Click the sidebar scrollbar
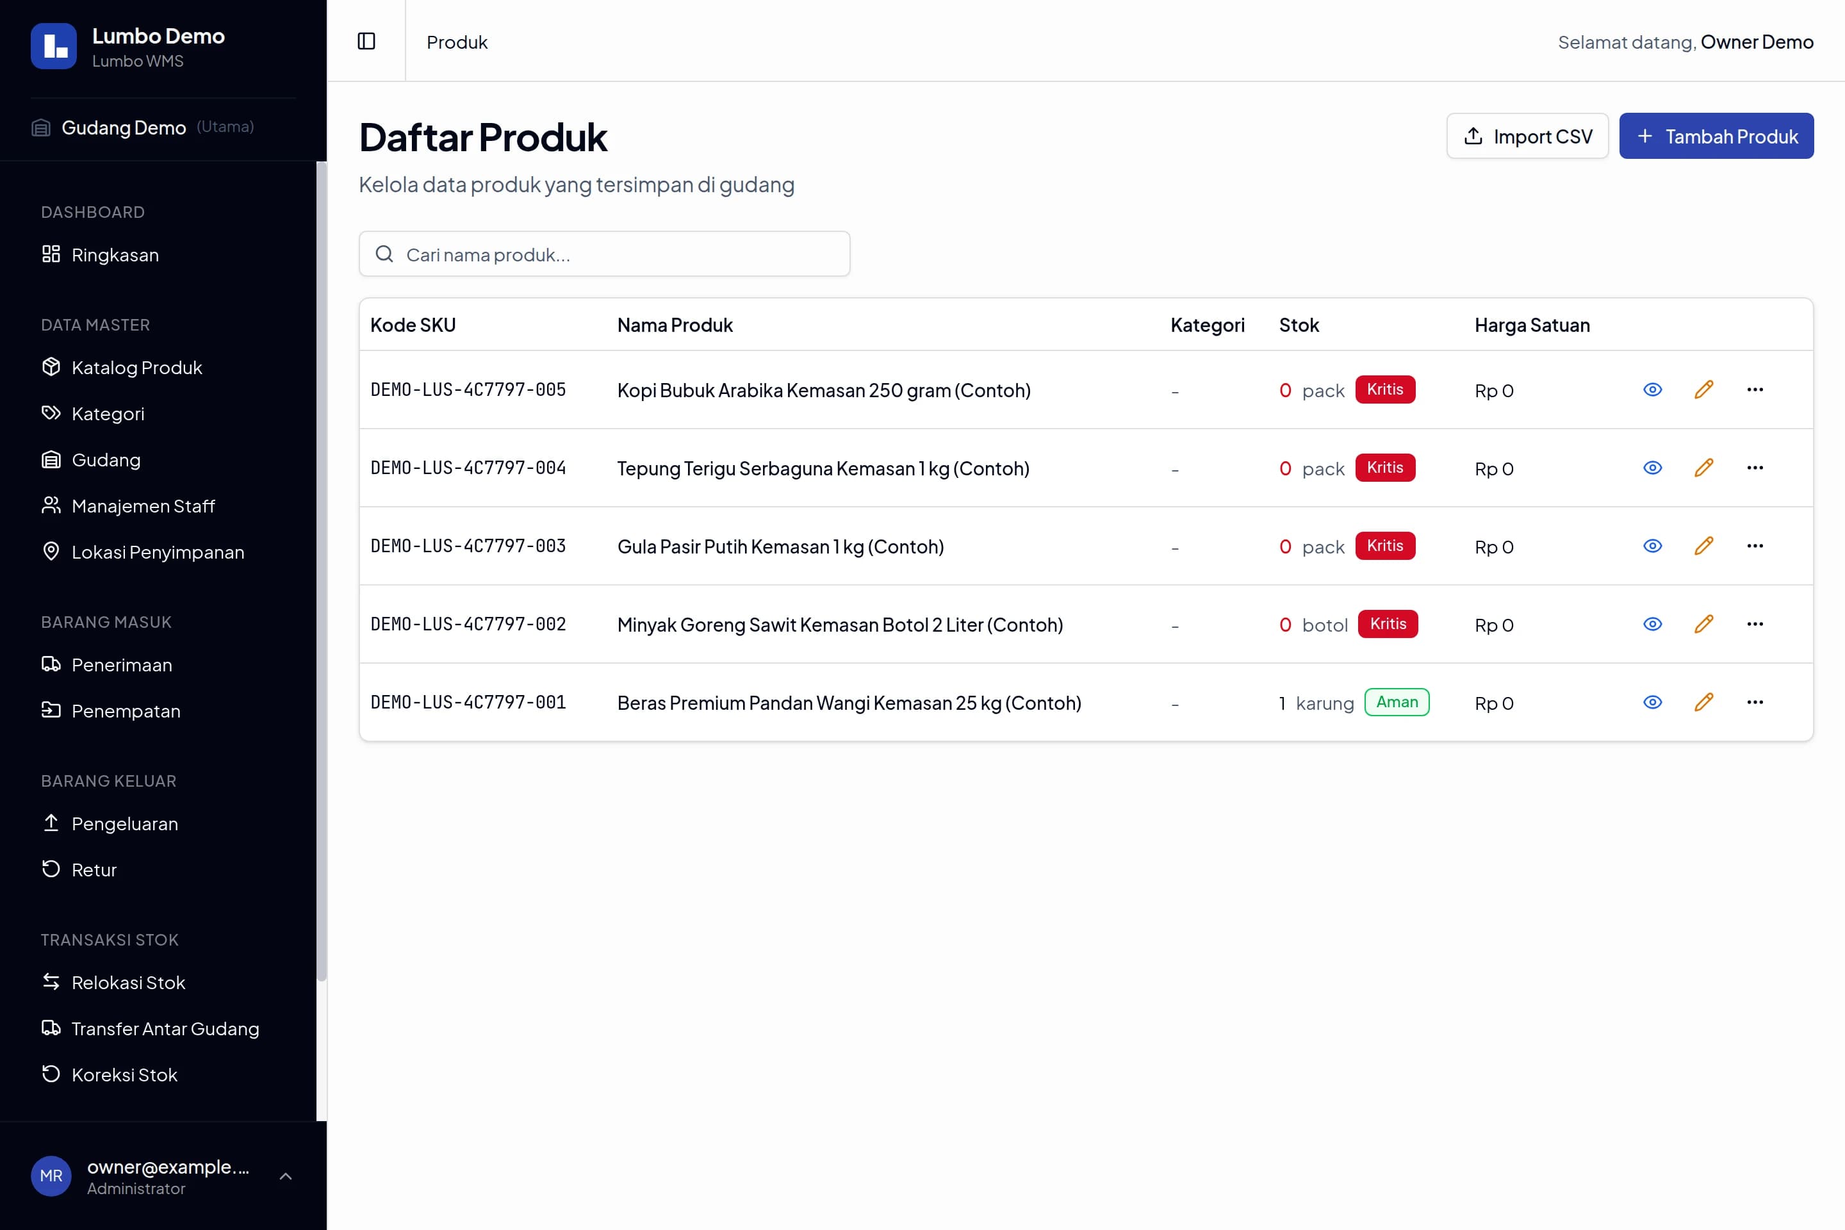 pyautogui.click(x=321, y=571)
